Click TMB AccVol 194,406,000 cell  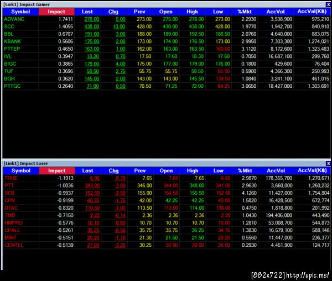click(279, 215)
